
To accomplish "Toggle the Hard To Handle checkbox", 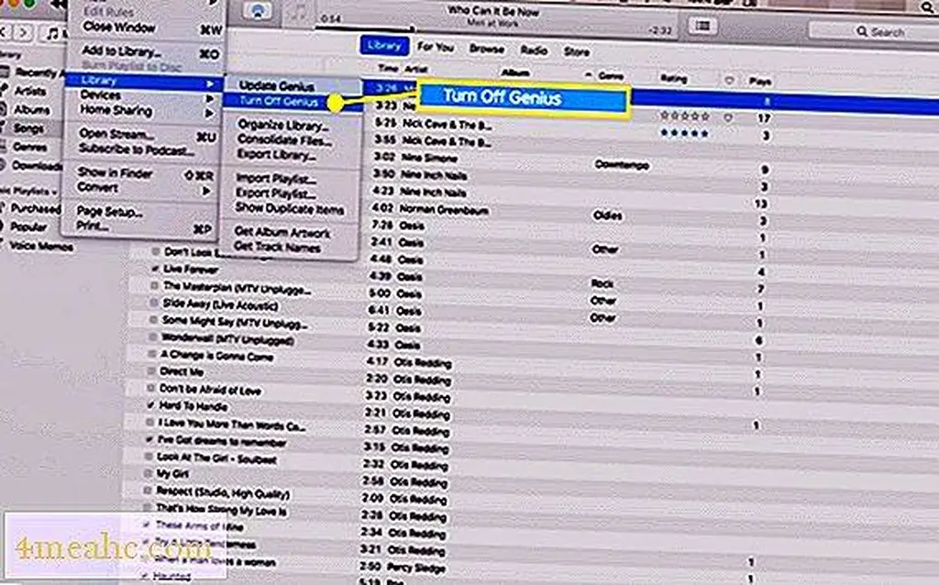I will click(151, 406).
